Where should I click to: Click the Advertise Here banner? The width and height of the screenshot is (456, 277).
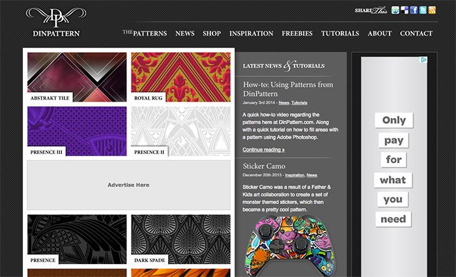129,185
